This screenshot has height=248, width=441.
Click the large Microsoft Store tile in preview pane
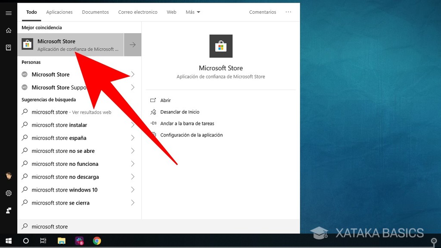[x=221, y=46]
